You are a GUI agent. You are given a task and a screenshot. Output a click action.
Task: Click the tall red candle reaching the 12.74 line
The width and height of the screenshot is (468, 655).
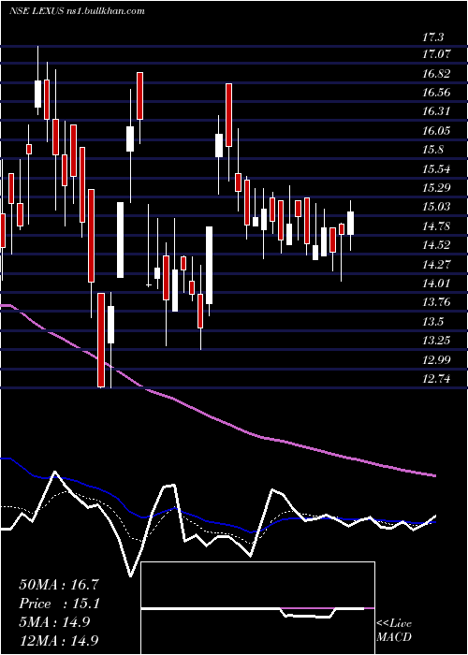[x=101, y=340]
